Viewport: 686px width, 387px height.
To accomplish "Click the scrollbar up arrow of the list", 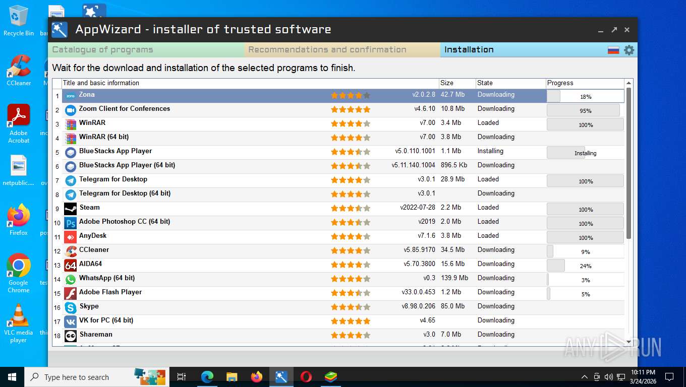I will click(628, 83).
